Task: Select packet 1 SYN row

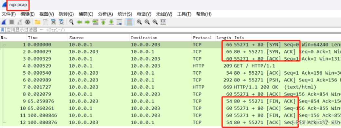Action: coord(170,45)
